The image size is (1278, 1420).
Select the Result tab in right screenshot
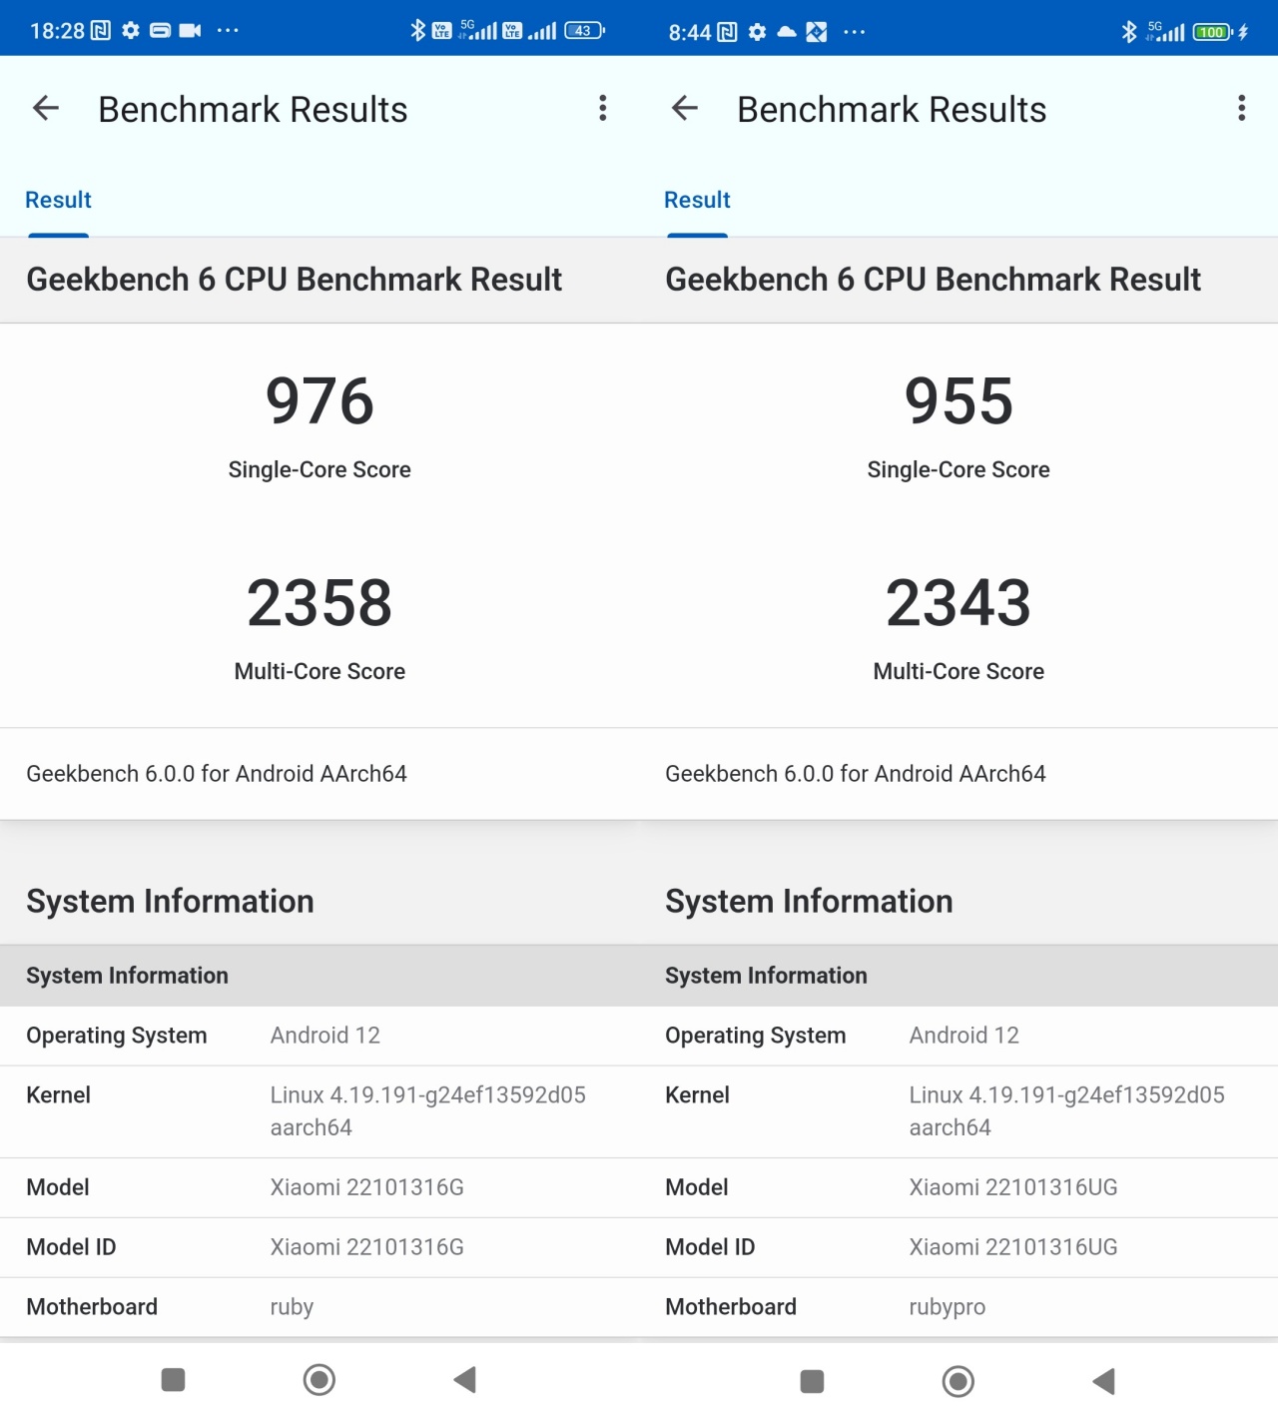point(697,200)
